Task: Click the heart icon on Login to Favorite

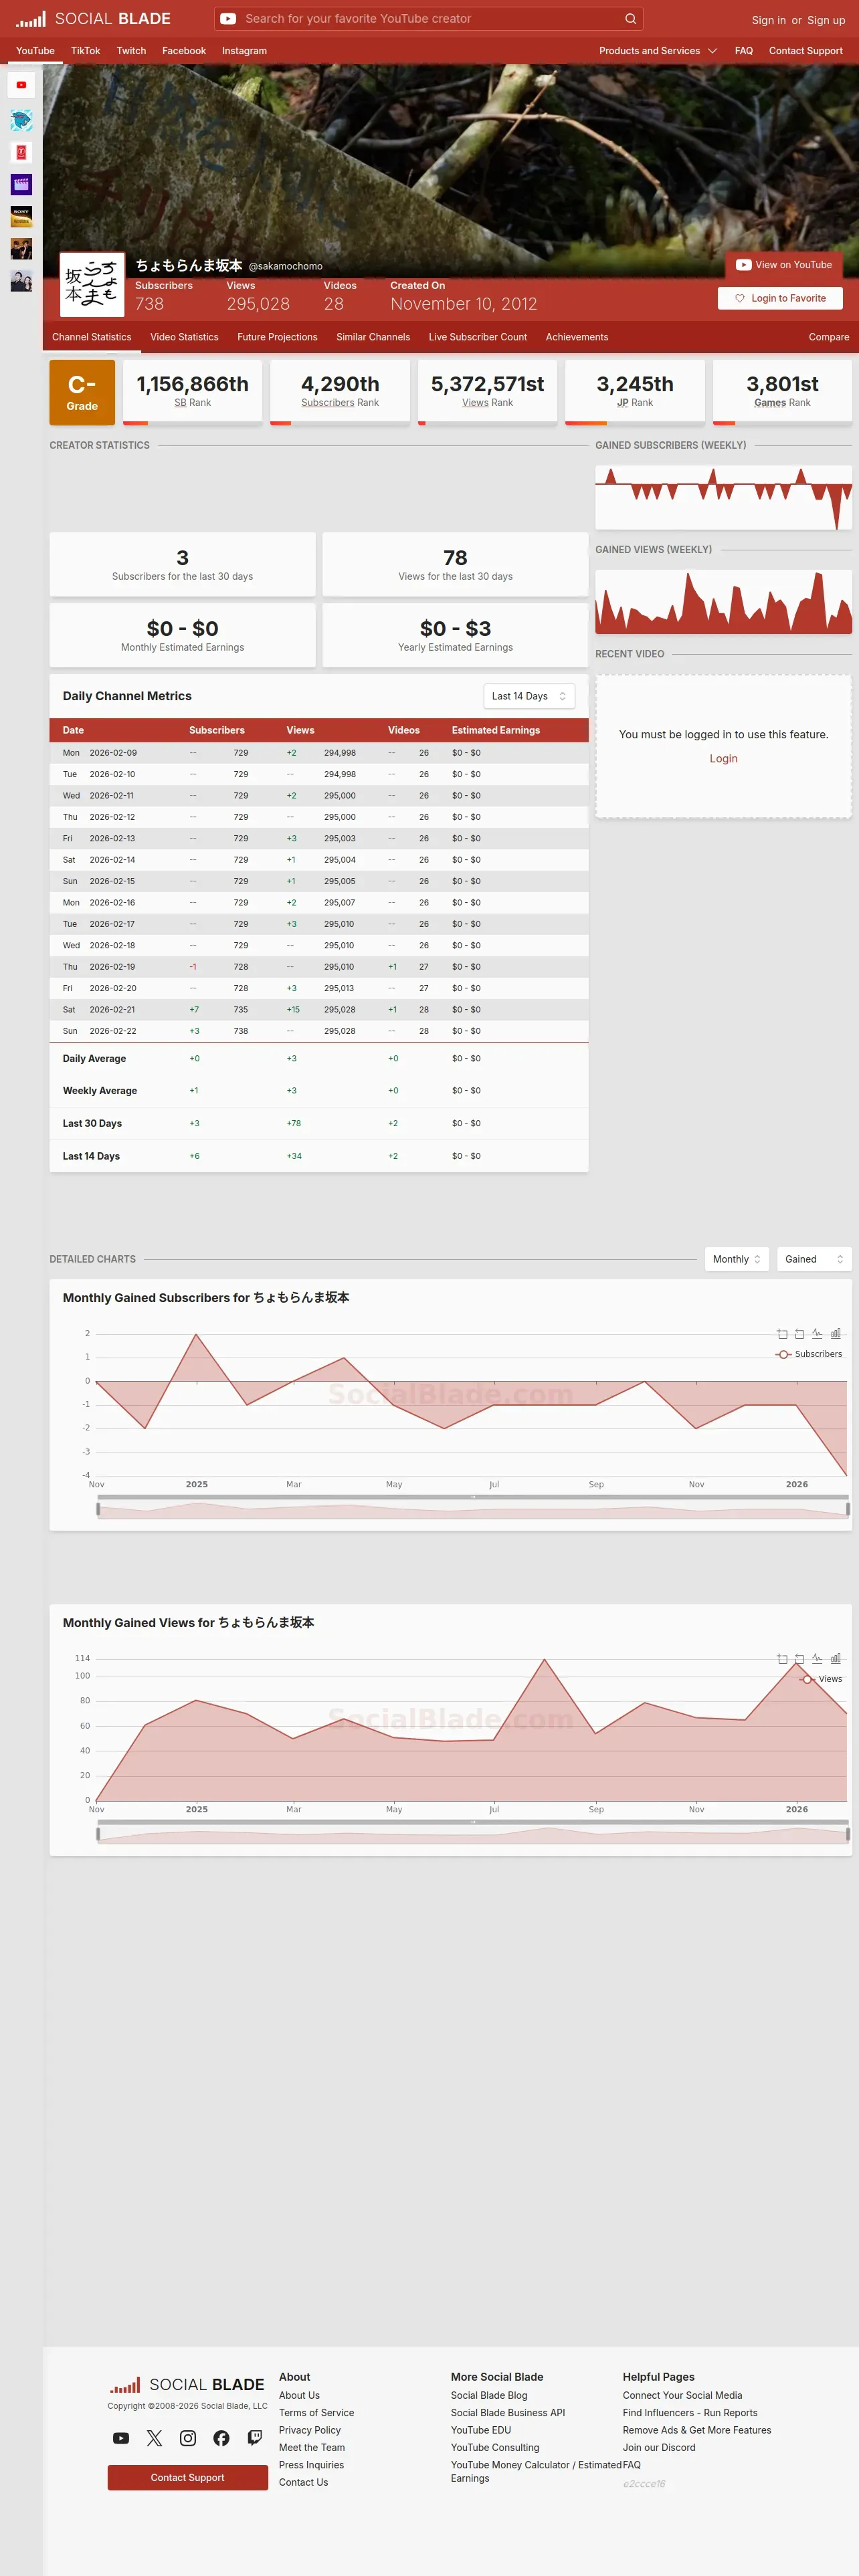Action: click(x=740, y=298)
